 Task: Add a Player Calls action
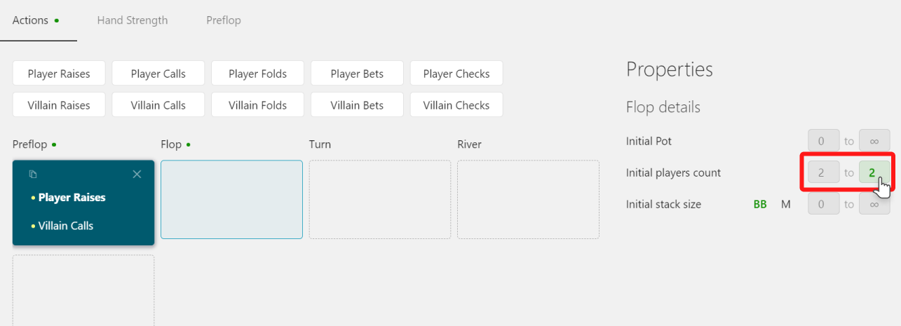point(158,74)
